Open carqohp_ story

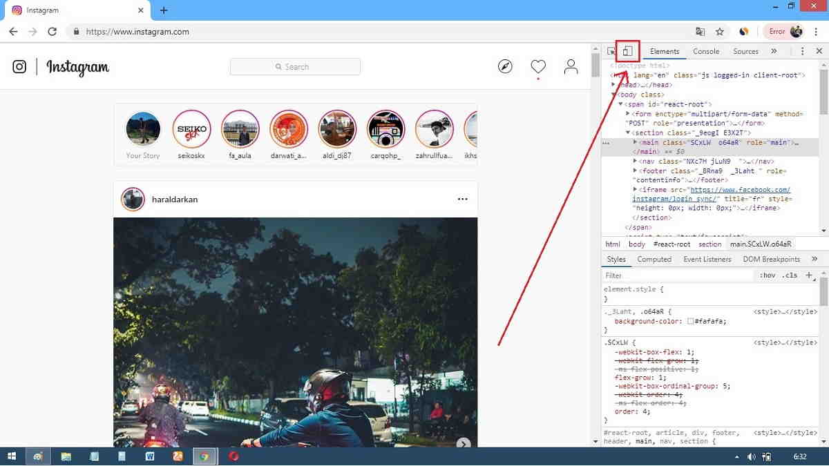click(386, 129)
